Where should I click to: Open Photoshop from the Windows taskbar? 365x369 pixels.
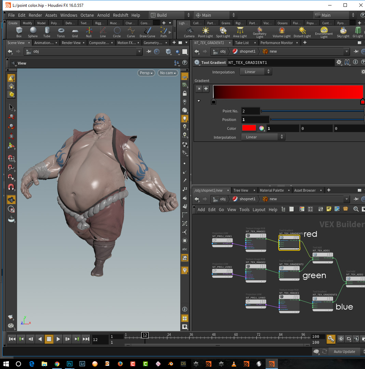pyautogui.click(x=70, y=364)
